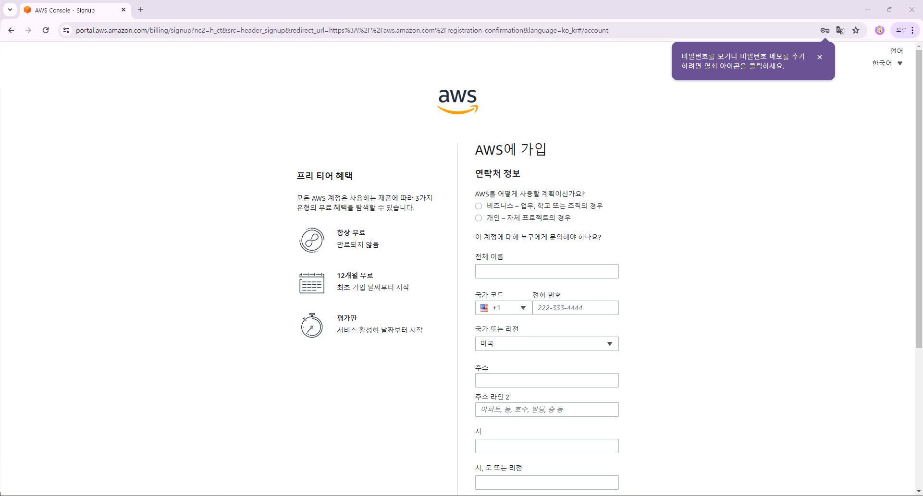Open the +1 country code dropdown

pyautogui.click(x=504, y=308)
